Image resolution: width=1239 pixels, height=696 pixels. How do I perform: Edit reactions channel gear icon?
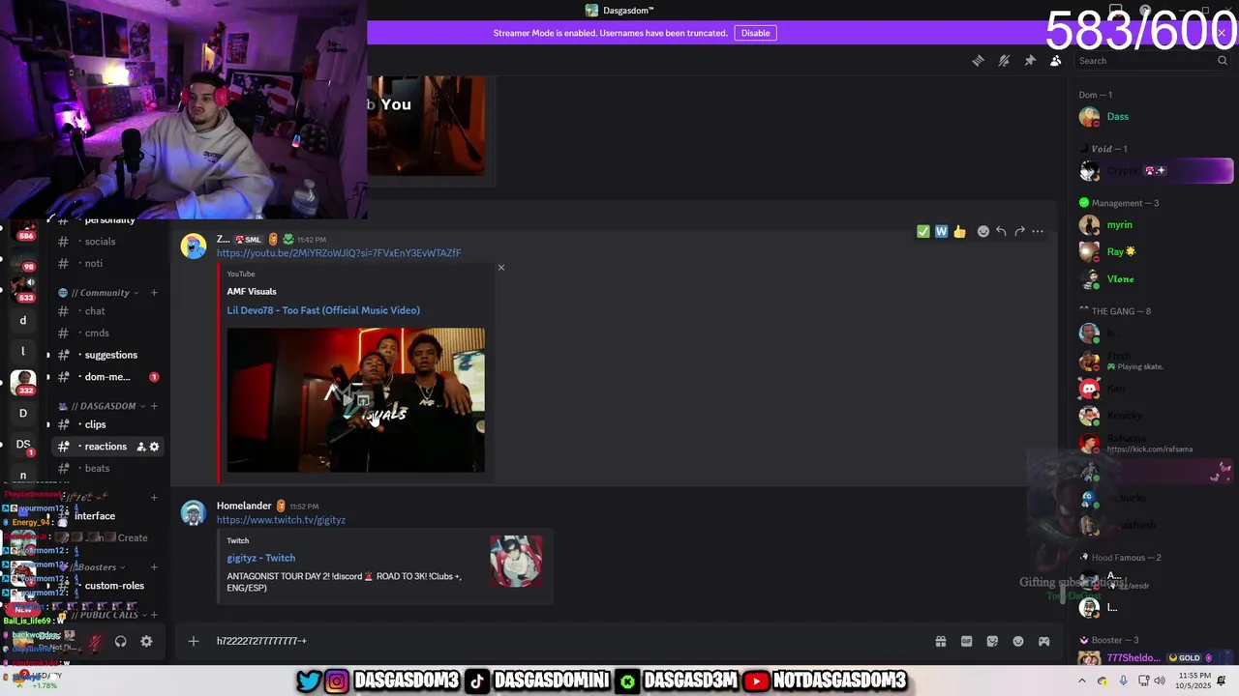(x=154, y=447)
